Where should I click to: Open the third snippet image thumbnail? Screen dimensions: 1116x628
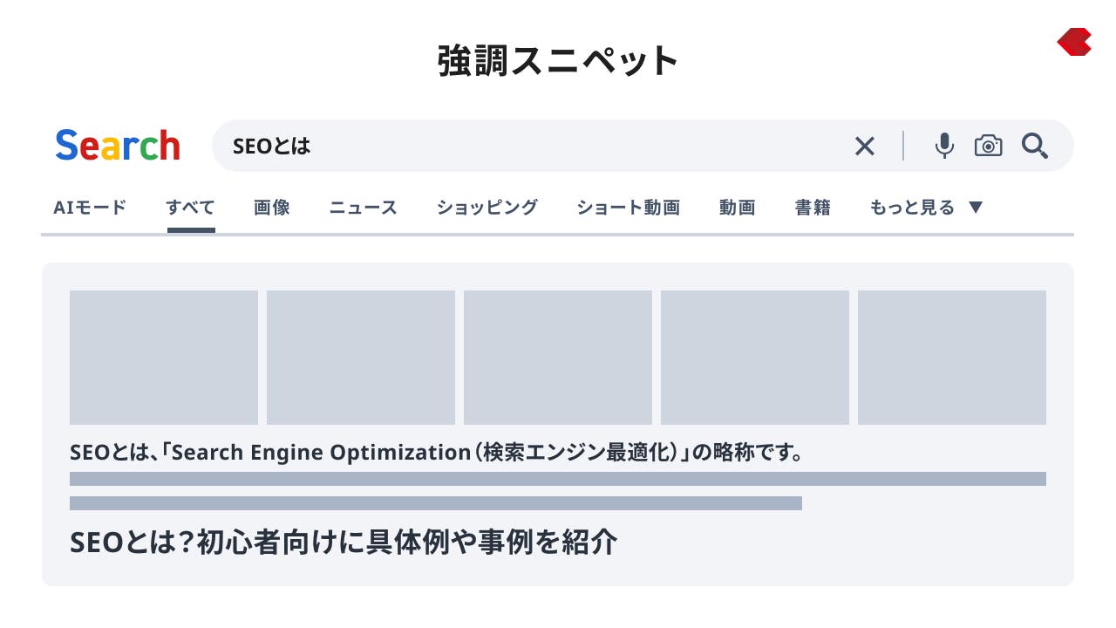pyautogui.click(x=558, y=358)
